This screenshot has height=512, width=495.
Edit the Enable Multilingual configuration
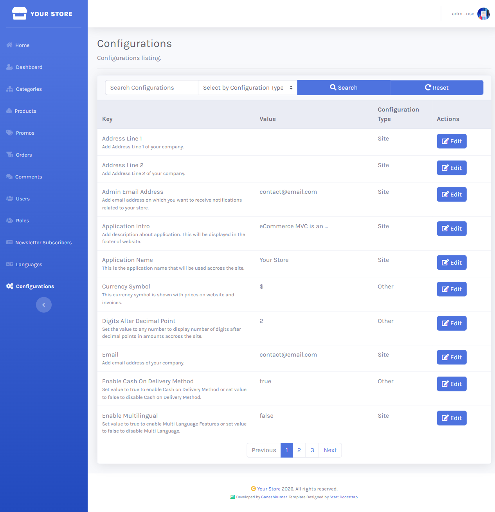pyautogui.click(x=452, y=418)
